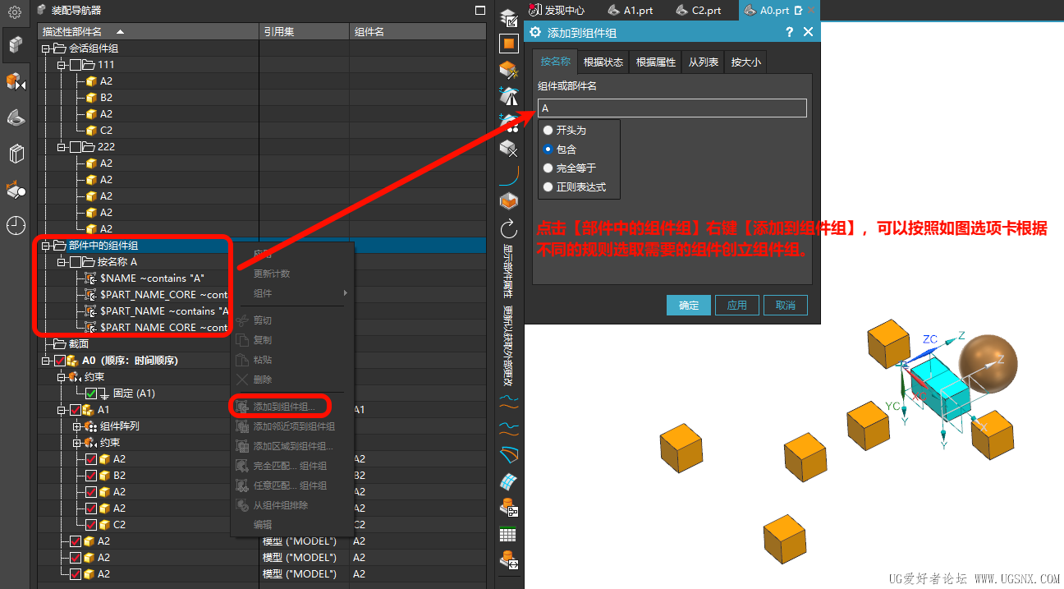Uncheck the A1 subassembly checkbox

[76, 409]
